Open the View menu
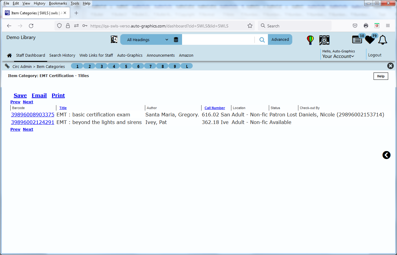397x255 pixels. coord(26,3)
